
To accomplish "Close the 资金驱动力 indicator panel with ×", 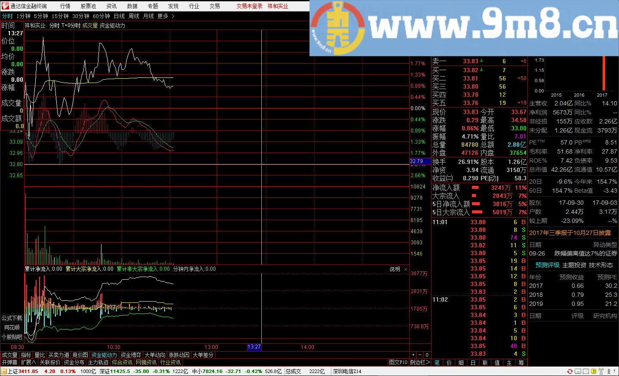I will (x=406, y=269).
